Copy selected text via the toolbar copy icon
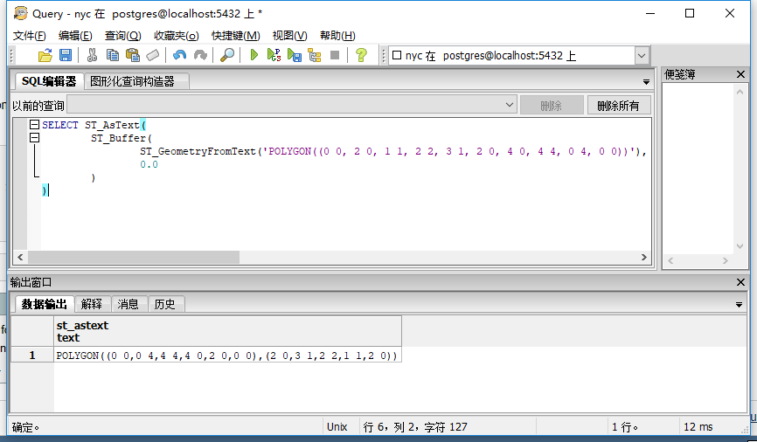This screenshot has height=442, width=757. pyautogui.click(x=113, y=56)
